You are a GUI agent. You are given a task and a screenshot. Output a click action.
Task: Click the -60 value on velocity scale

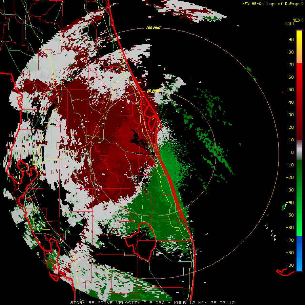(x=290, y=228)
